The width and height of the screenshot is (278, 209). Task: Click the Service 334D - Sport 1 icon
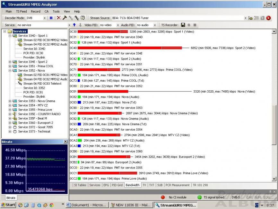point(15,36)
